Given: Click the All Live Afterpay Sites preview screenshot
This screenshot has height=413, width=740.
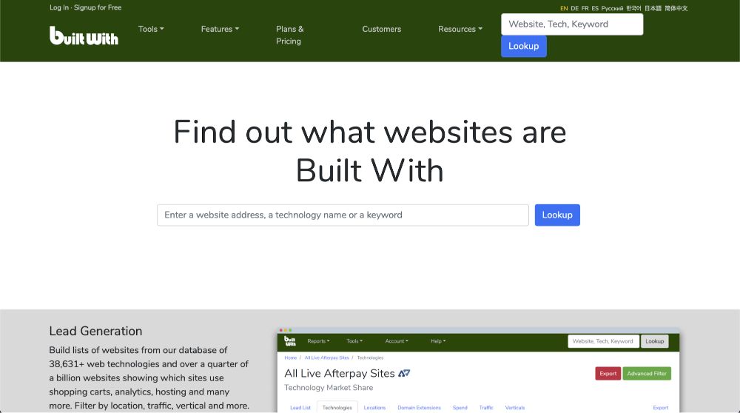Looking at the screenshot, I should (478, 371).
